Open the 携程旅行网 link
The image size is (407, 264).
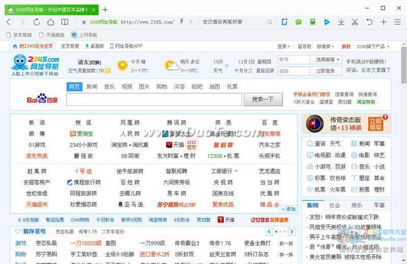[83, 182]
